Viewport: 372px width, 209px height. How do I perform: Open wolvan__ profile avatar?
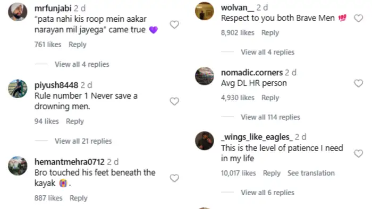click(x=204, y=11)
